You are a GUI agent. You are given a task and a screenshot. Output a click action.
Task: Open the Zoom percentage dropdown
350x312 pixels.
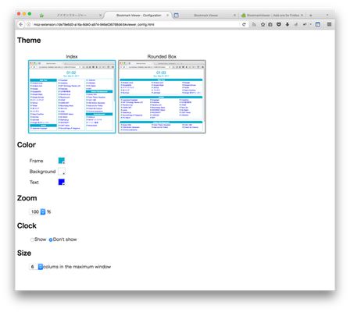(37, 212)
